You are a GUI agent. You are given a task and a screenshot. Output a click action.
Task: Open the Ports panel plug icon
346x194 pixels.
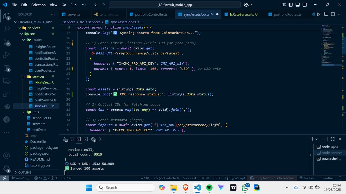point(100,139)
